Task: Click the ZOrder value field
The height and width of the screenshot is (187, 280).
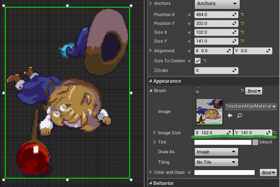Action: click(x=216, y=70)
